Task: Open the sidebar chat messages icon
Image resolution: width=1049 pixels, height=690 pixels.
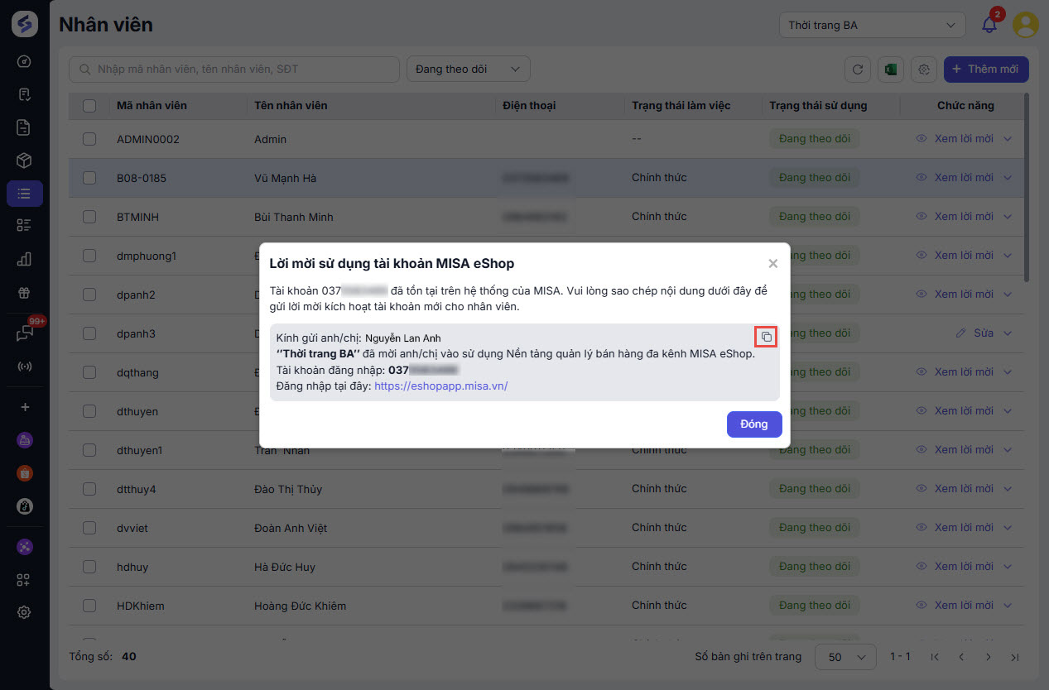Action: pos(24,333)
